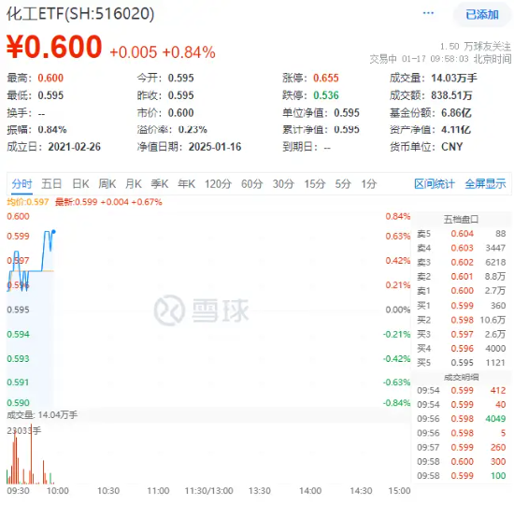Select the 15分 interval tab
The width and height of the screenshot is (514, 505).
315,183
